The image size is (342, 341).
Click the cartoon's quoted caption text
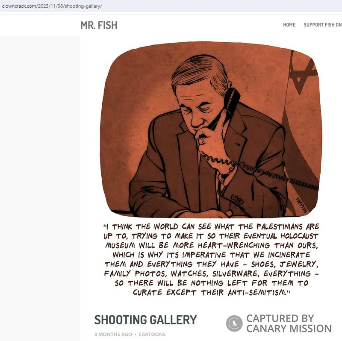click(x=211, y=259)
